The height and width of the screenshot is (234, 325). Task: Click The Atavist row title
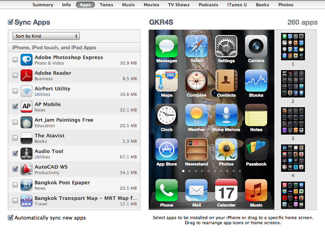(x=50, y=135)
